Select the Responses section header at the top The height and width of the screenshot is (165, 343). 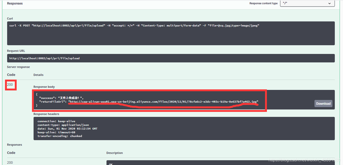(x=15, y=3)
